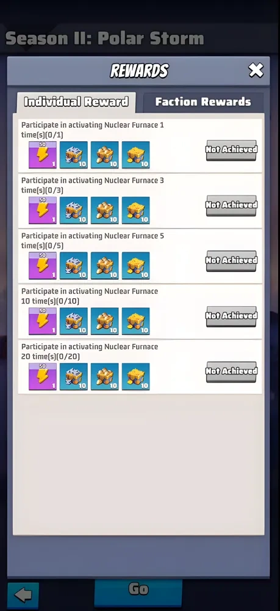The height and width of the screenshot is (611, 280).
Task: Click Not Achieved button for Furnace 3 task
Action: 231,205
